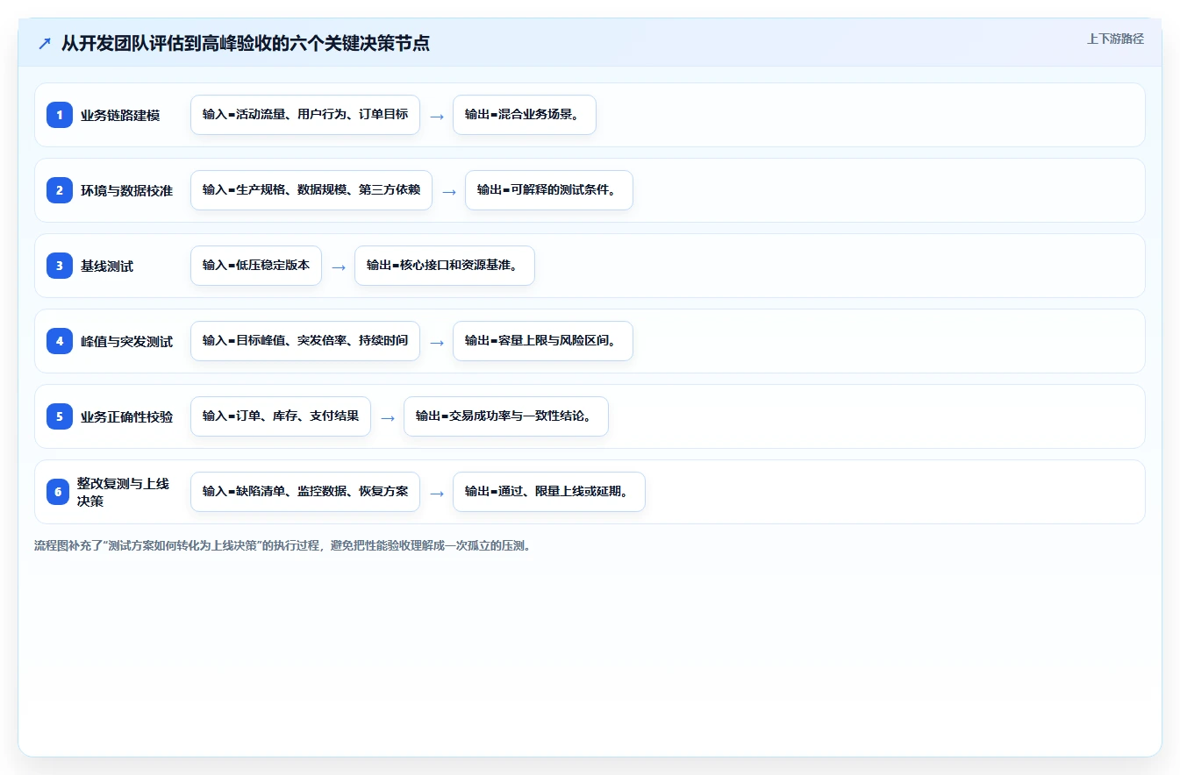Click the 基线测试 step label
Screen dimensions: 1180x775
coord(107,266)
